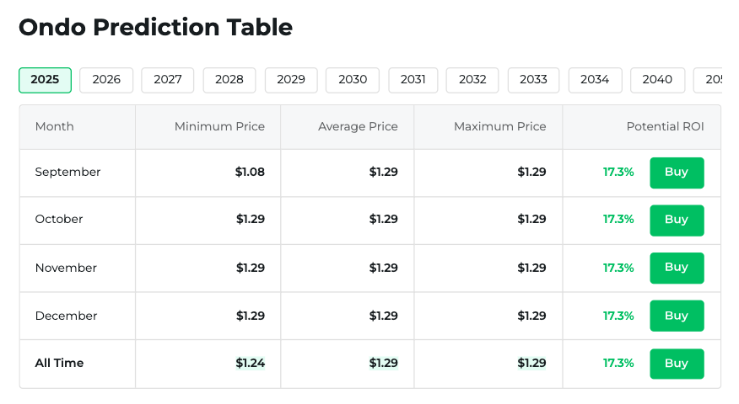Screen dimensions: 739x404
Task: Select the 2025 year tab
Action: coord(45,80)
